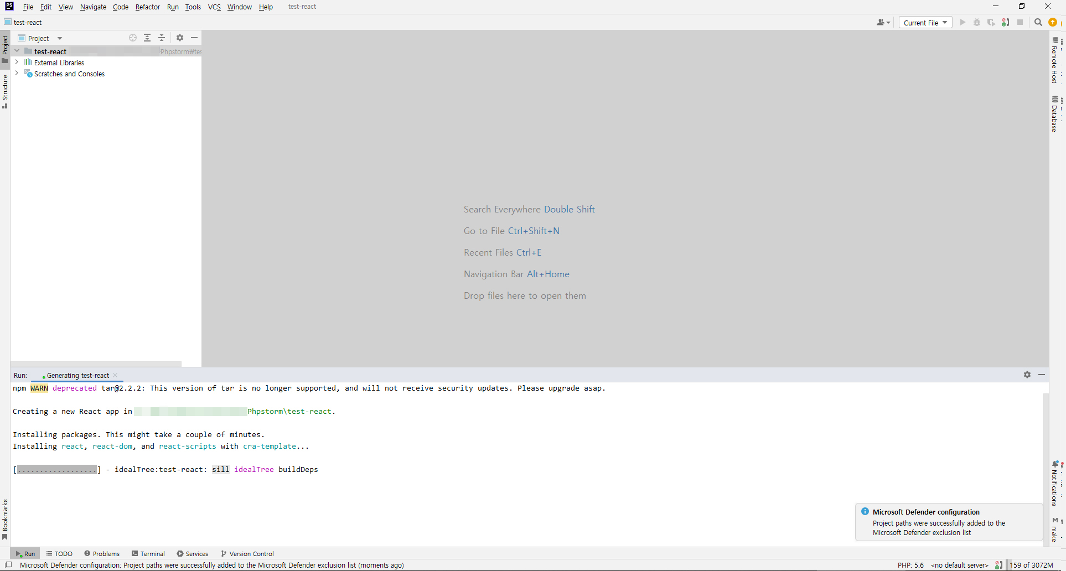Click the Run with Coverage shield icon
The image size is (1066, 571).
(991, 23)
